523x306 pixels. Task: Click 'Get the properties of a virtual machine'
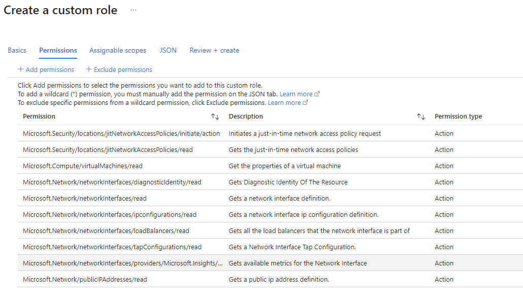point(285,166)
